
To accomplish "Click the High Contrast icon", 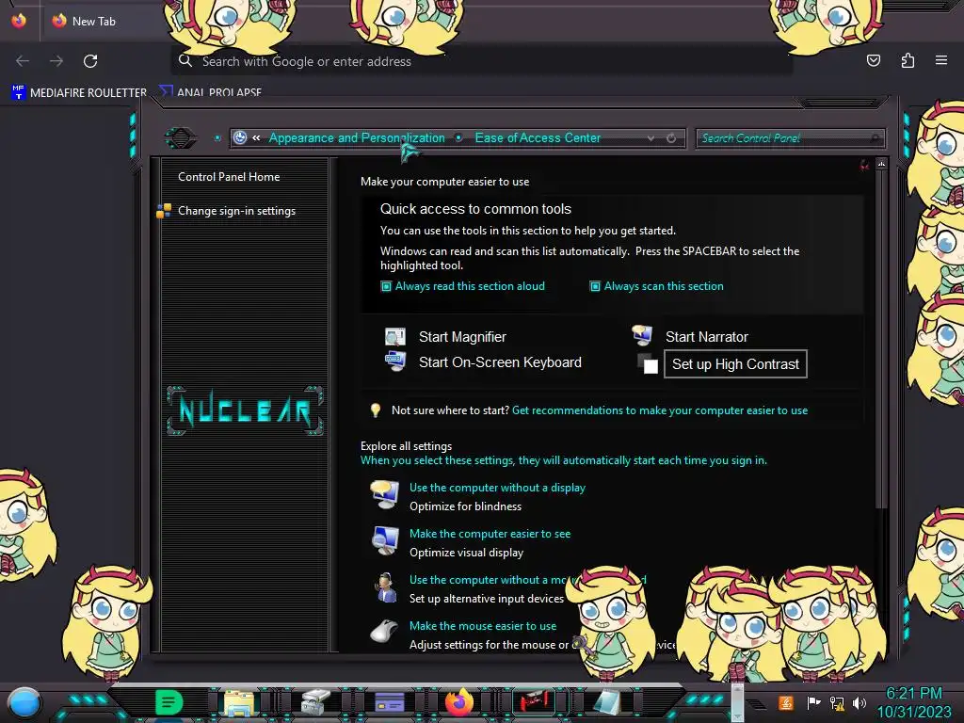I will (648, 364).
